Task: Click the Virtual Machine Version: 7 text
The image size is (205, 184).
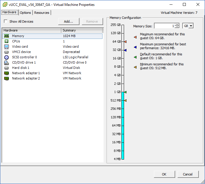Action: pos(179,13)
